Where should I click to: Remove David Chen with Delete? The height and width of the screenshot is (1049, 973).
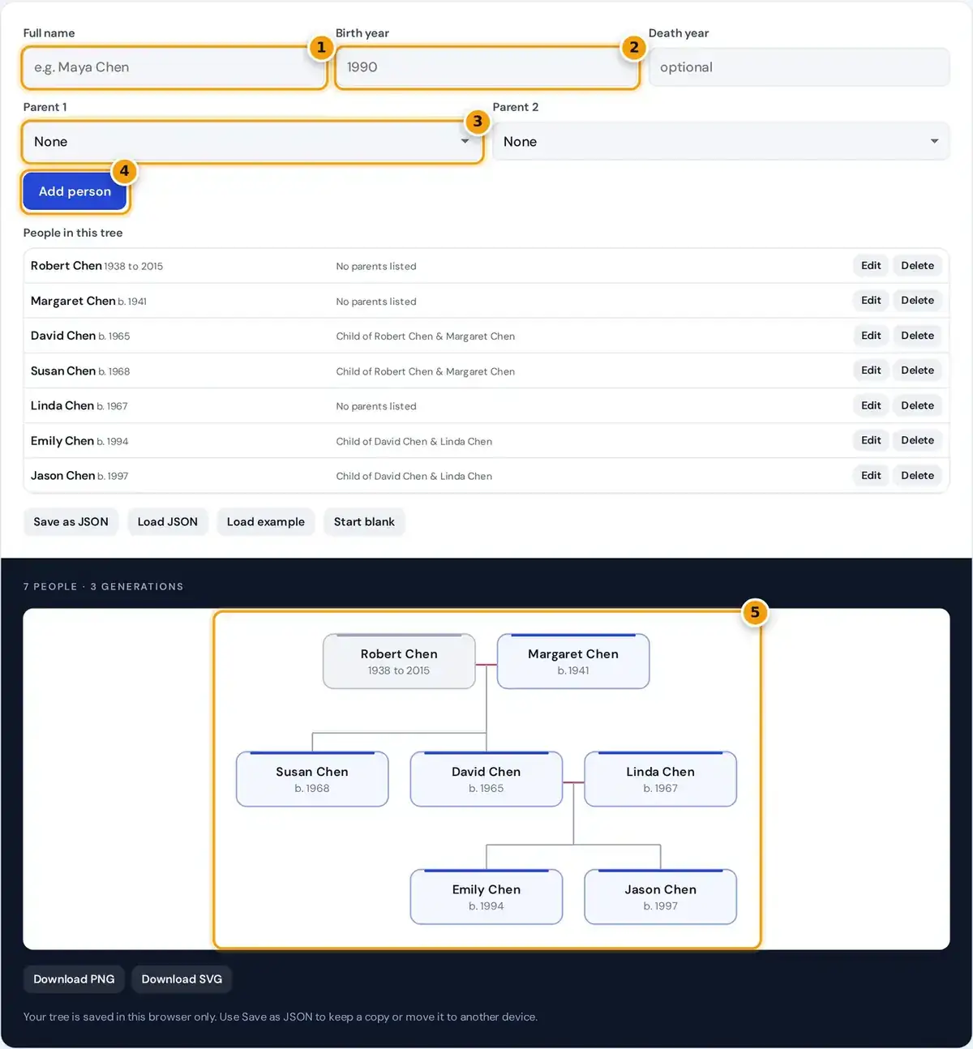point(917,336)
